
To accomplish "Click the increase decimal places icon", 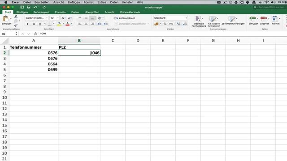I will (x=178, y=24).
